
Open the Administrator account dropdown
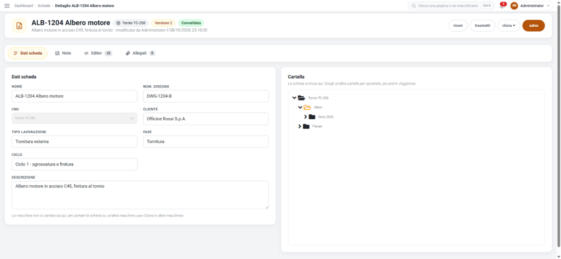(x=531, y=5)
